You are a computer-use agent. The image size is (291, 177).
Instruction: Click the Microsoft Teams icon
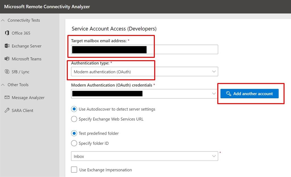7,59
